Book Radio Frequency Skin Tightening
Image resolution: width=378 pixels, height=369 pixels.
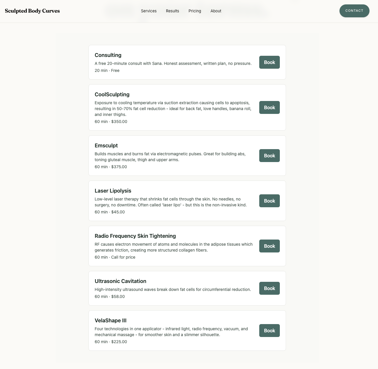click(x=270, y=246)
